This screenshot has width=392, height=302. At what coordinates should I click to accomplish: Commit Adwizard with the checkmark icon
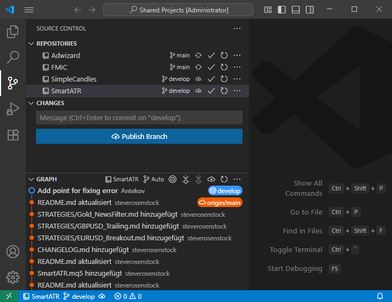(211, 55)
